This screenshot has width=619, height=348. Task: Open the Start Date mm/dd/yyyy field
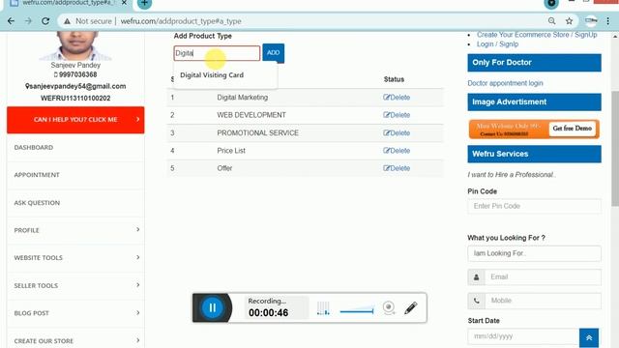tap(523, 336)
